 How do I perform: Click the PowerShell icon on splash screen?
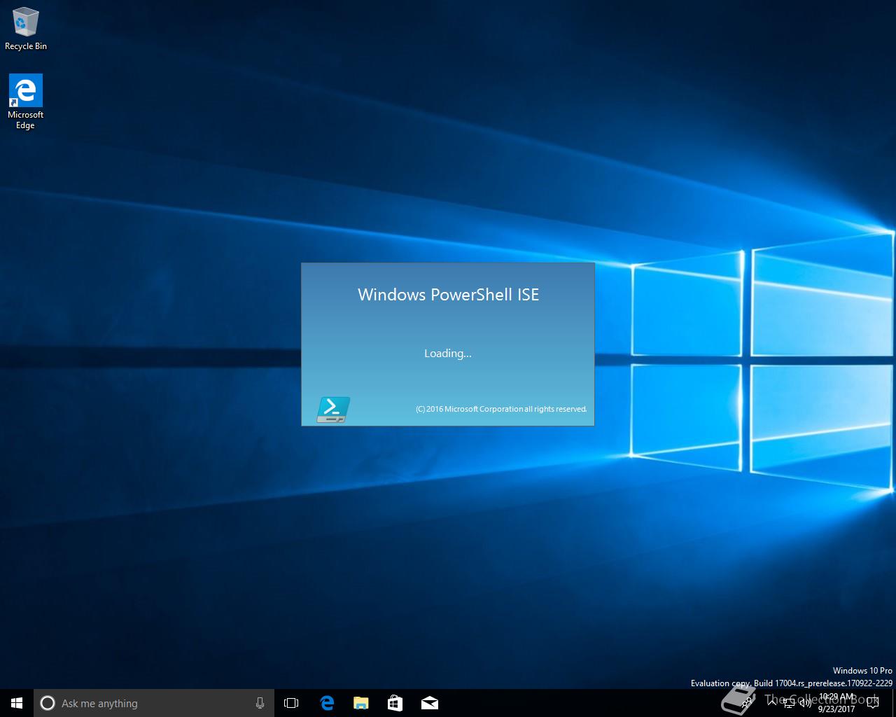[x=333, y=410]
